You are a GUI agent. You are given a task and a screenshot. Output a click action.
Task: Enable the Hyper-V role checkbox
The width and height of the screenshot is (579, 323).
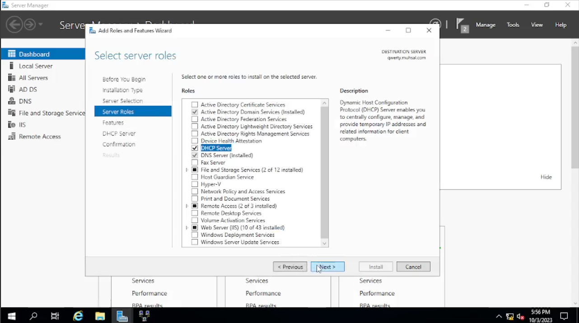(x=195, y=184)
